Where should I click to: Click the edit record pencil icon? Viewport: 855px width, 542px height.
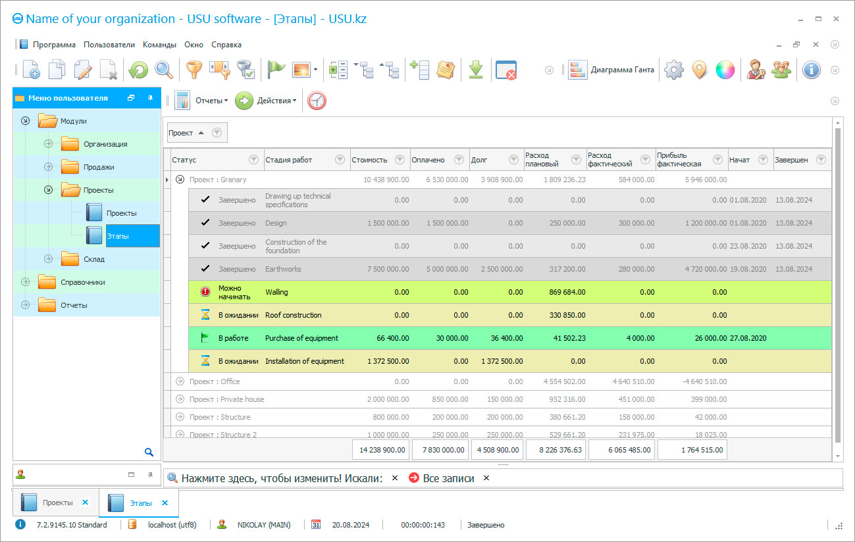[83, 70]
